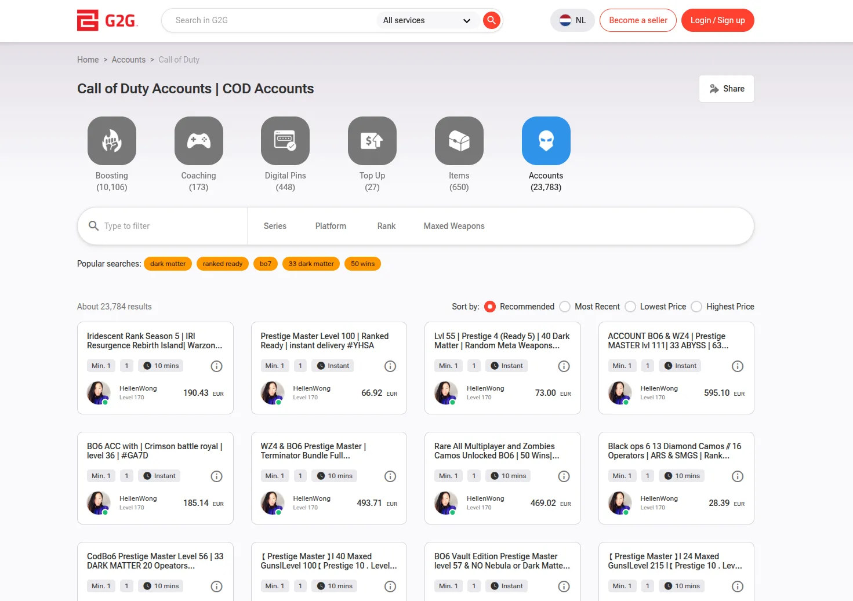The width and height of the screenshot is (853, 601).
Task: Navigate to Home via breadcrumb
Action: (x=88, y=60)
